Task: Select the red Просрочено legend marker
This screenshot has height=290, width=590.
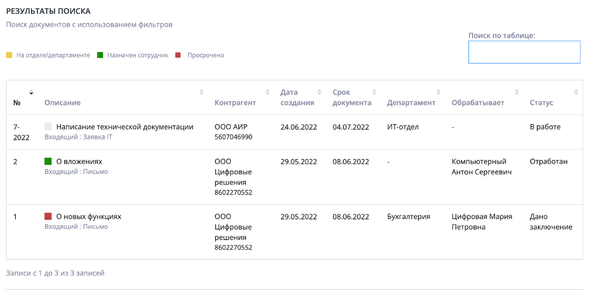Action: tap(178, 56)
